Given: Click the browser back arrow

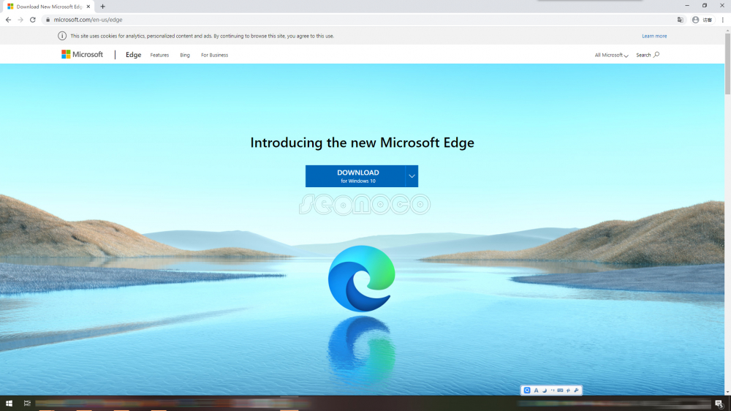Looking at the screenshot, I should pos(8,20).
